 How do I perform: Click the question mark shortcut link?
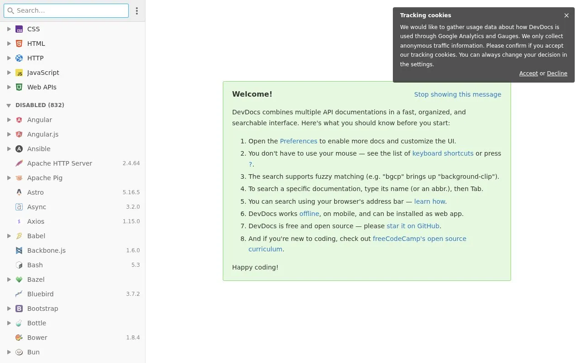(x=250, y=164)
